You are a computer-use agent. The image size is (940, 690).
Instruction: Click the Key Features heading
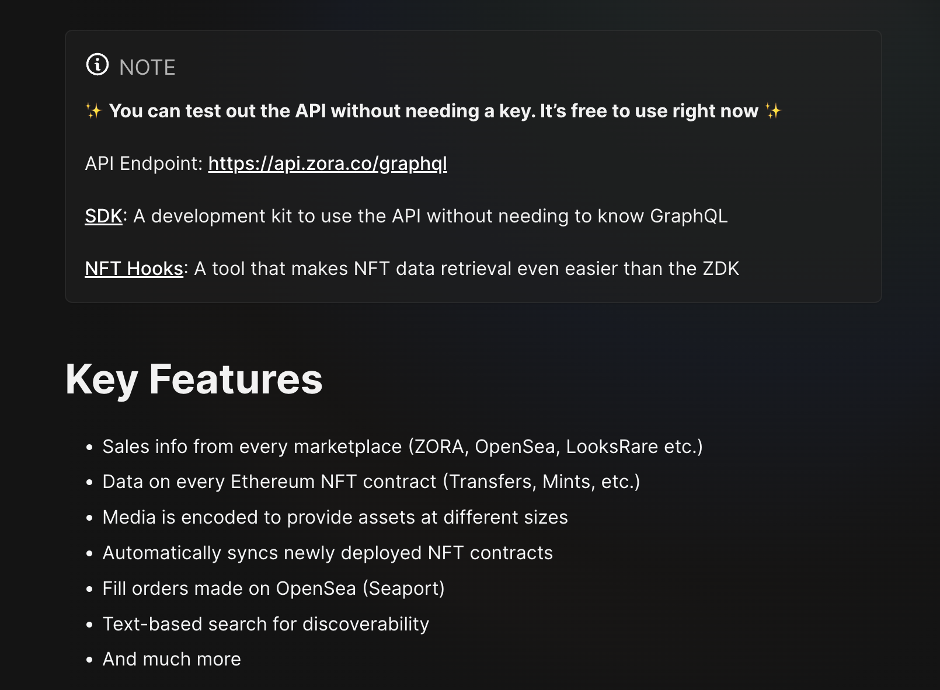point(194,379)
